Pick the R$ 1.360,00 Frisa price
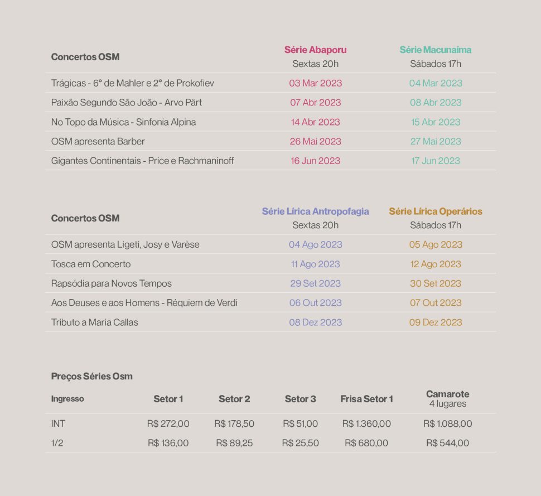This screenshot has width=541, height=496. pos(366,423)
